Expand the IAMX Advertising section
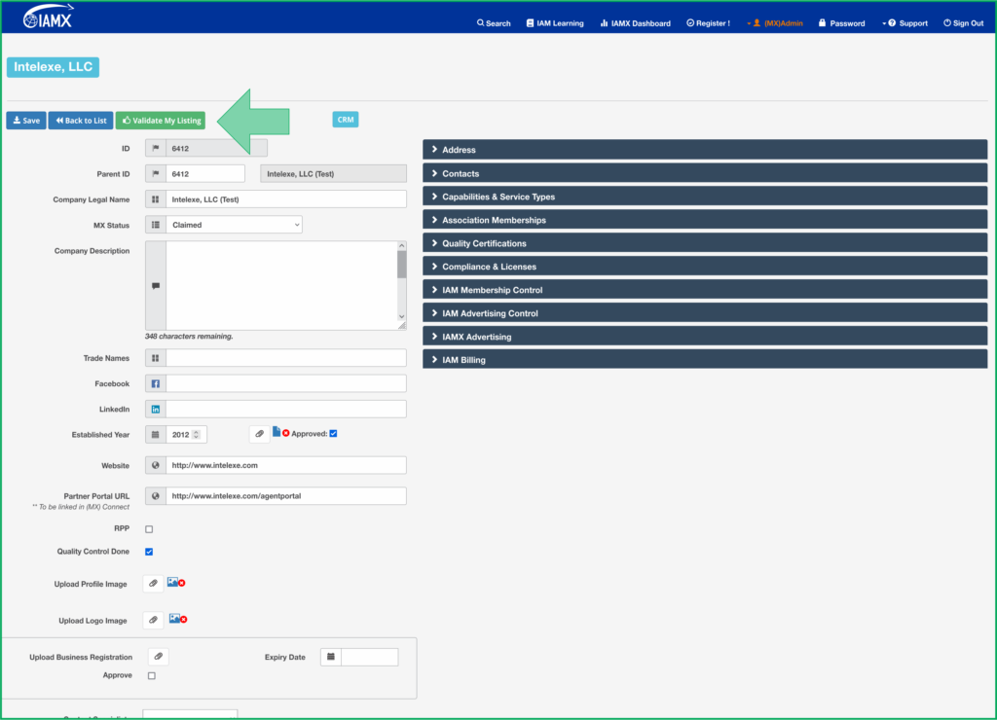 pos(705,337)
